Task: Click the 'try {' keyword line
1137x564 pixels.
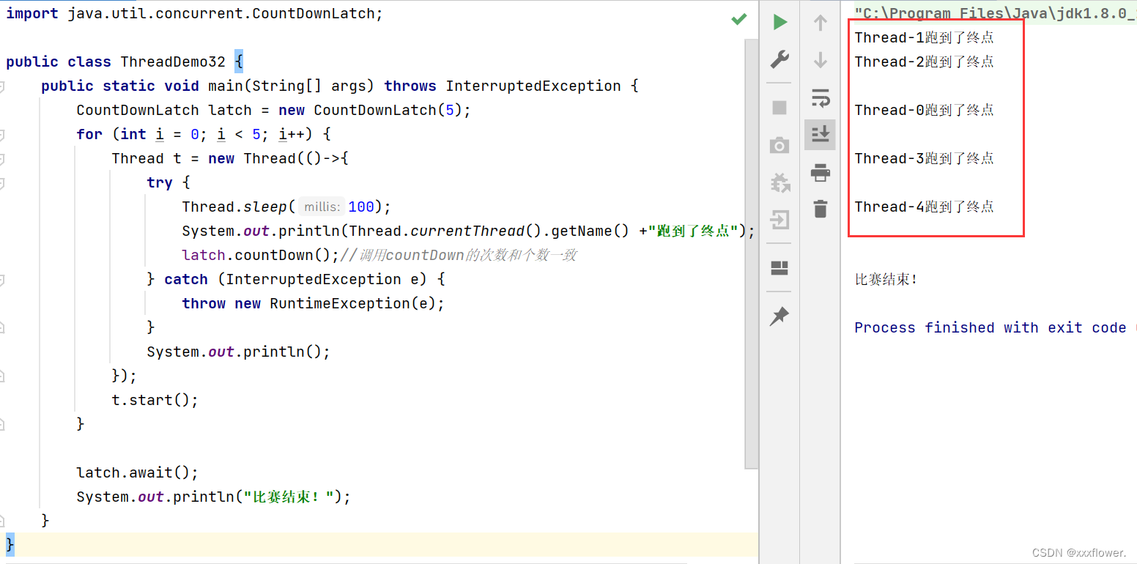Action: coord(168,183)
